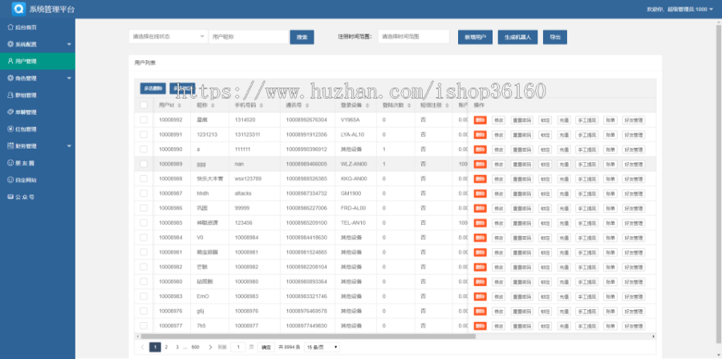This screenshot has height=359, width=722.
Task: Toggle the select-all checkbox in table header
Action: [144, 105]
